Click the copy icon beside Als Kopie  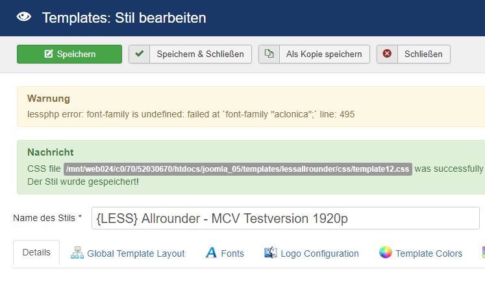tap(269, 54)
